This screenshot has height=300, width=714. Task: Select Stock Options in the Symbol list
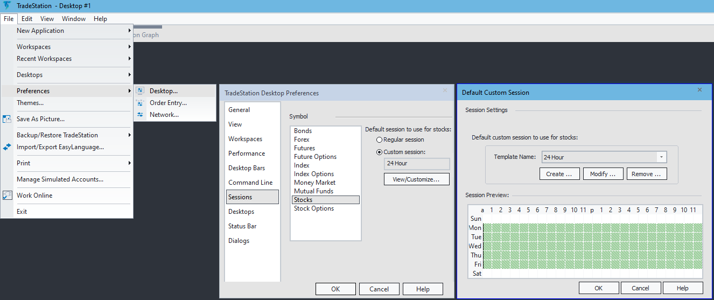click(x=325, y=208)
